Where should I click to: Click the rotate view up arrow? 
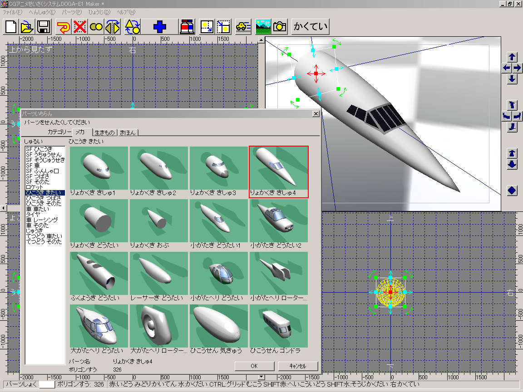coord(512,105)
